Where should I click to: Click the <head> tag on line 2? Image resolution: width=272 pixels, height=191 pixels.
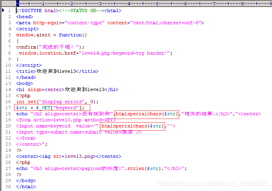(x=24, y=17)
